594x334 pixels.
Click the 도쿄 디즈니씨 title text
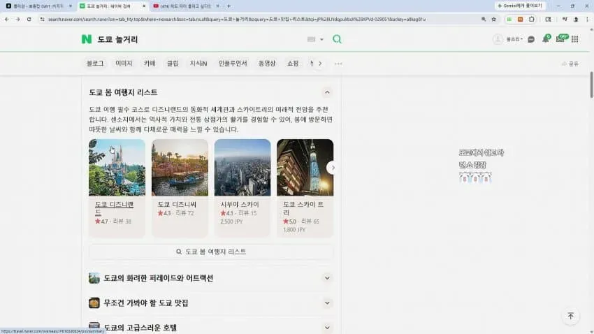[177, 205]
